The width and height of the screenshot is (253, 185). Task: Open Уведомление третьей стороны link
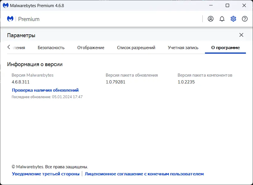[46, 174]
